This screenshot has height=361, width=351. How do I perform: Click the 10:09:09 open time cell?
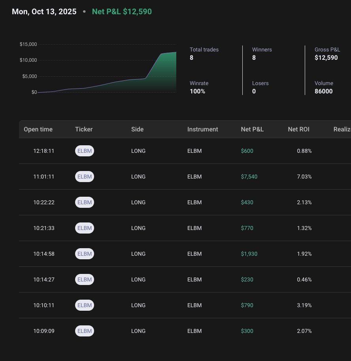click(x=44, y=331)
